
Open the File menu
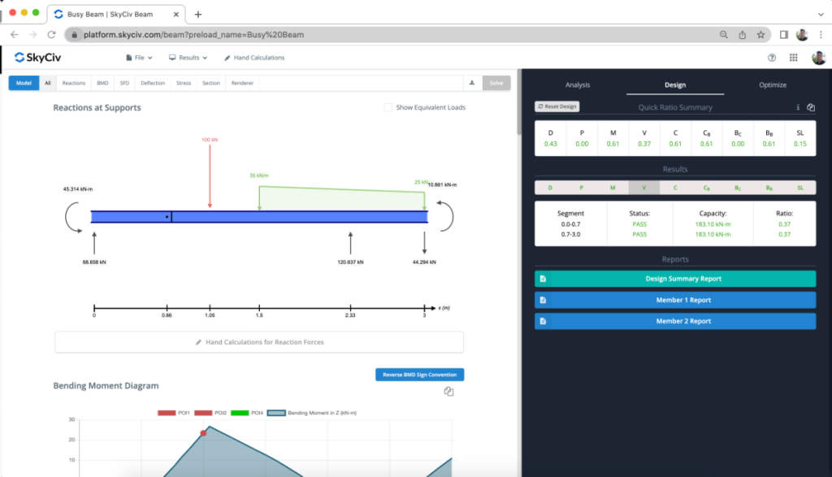pyautogui.click(x=139, y=57)
